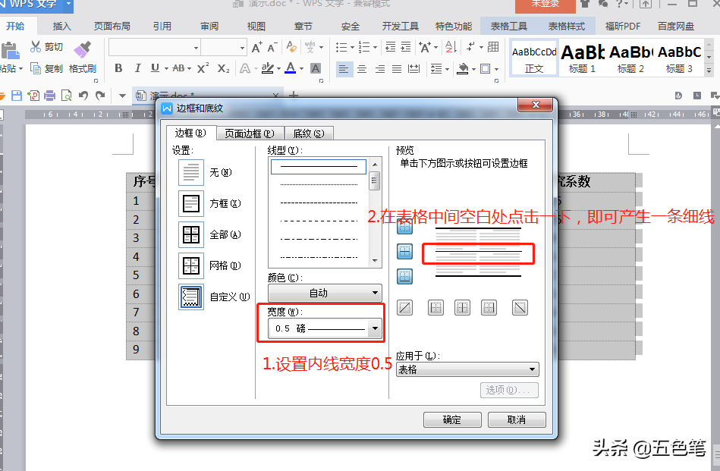Expand the underline style dropdown arrow
This screenshot has height=471, width=720.
[166, 69]
